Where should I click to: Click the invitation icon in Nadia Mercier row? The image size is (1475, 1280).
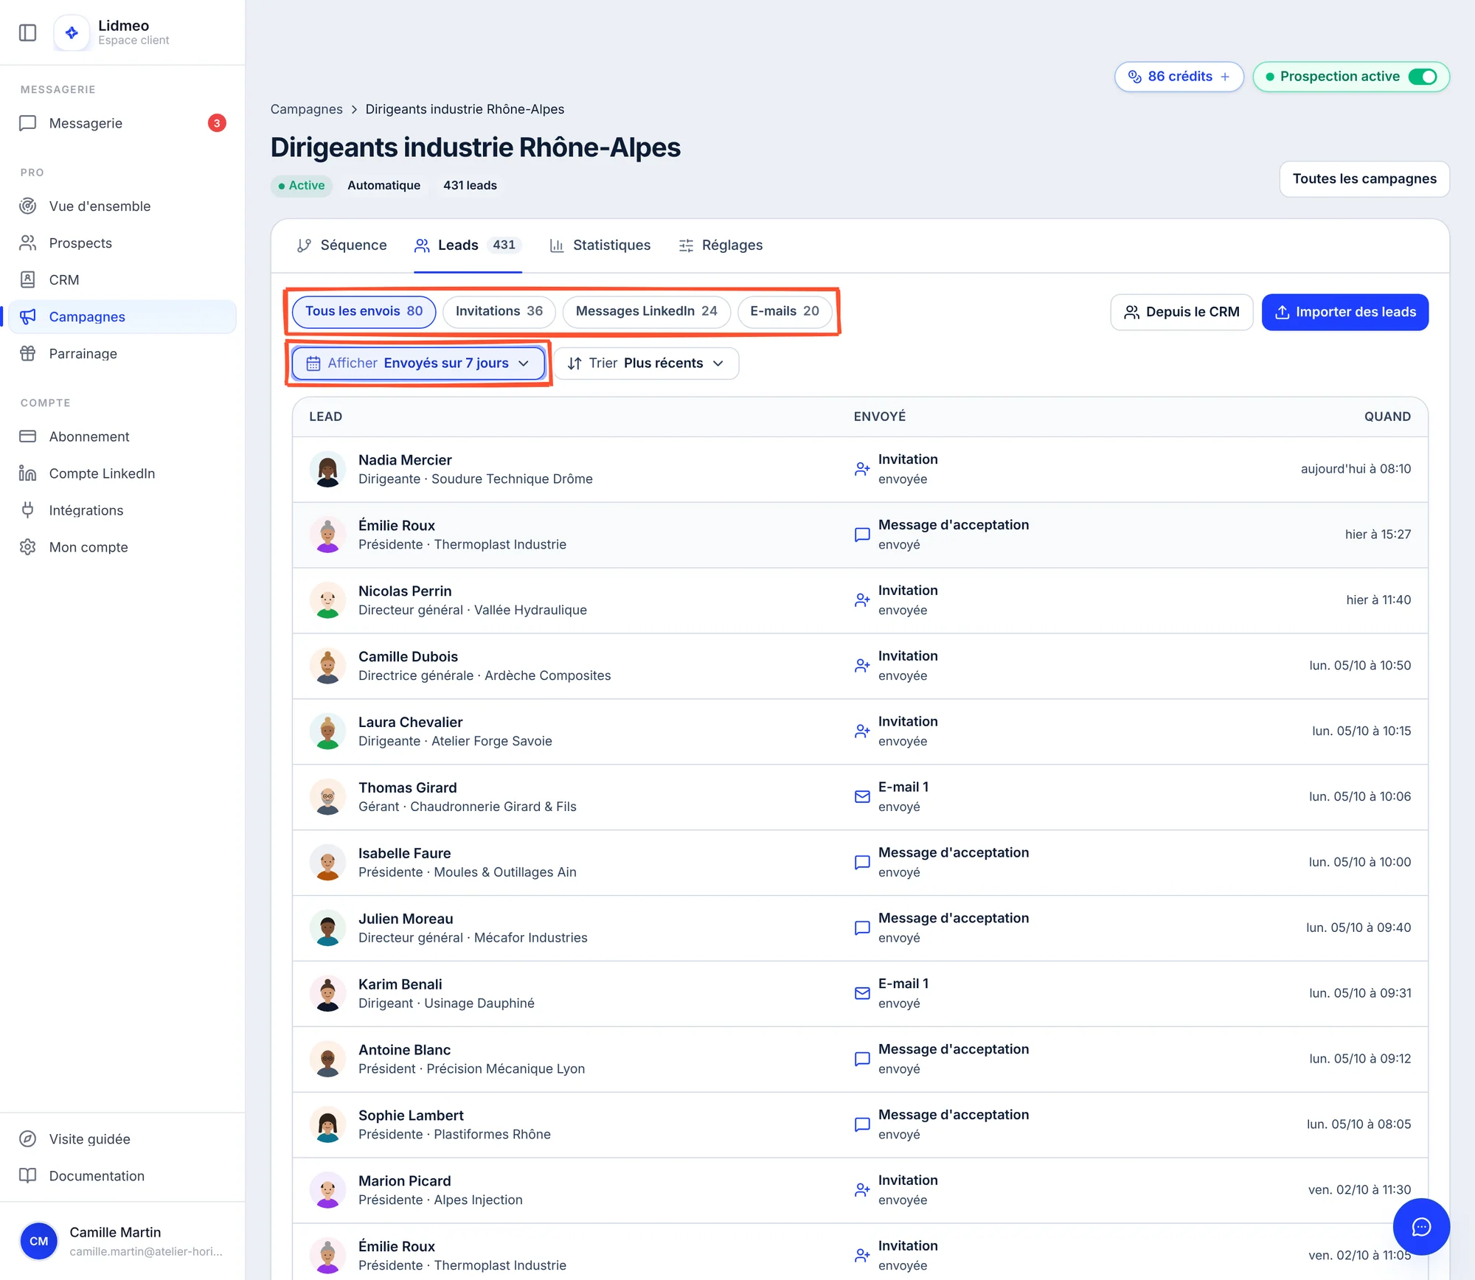[861, 469]
